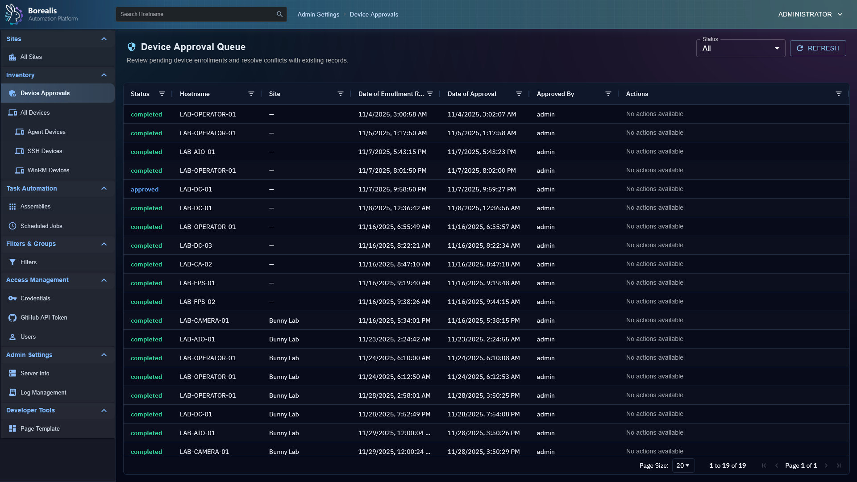Open Site column filter icon

341,94
